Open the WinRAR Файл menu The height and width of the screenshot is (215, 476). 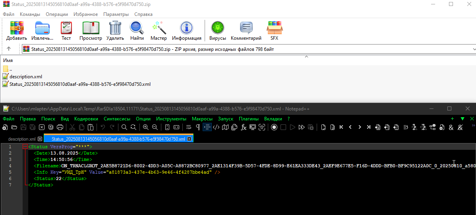pos(9,14)
